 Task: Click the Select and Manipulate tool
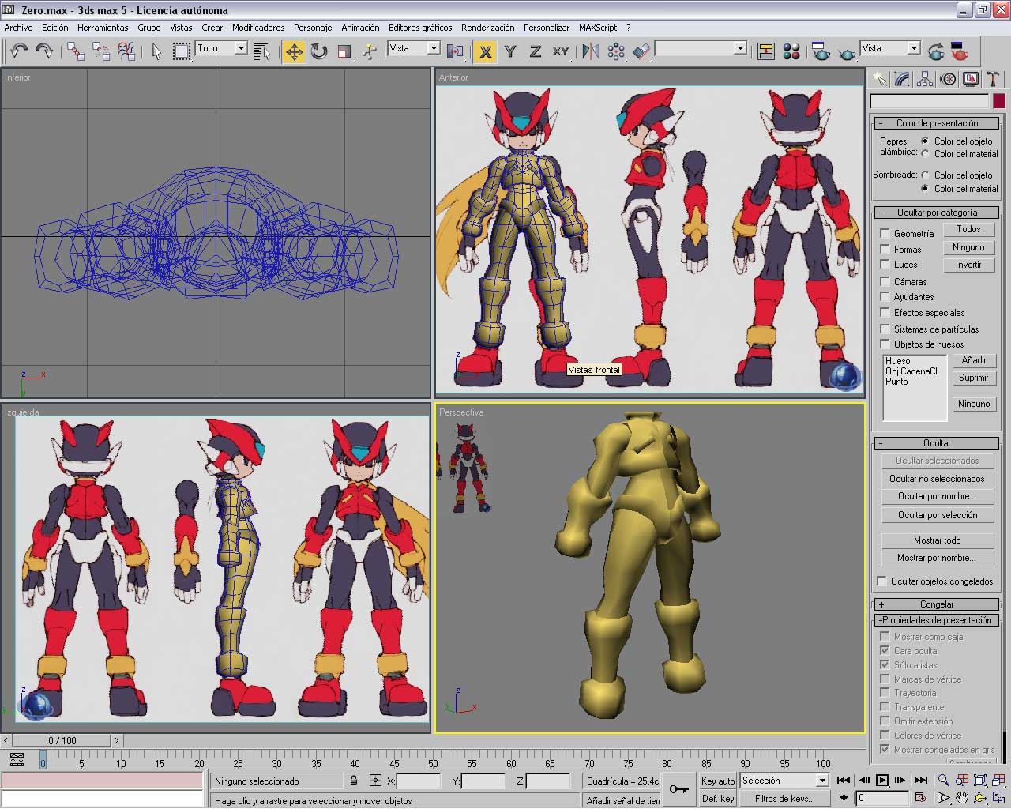pos(370,51)
